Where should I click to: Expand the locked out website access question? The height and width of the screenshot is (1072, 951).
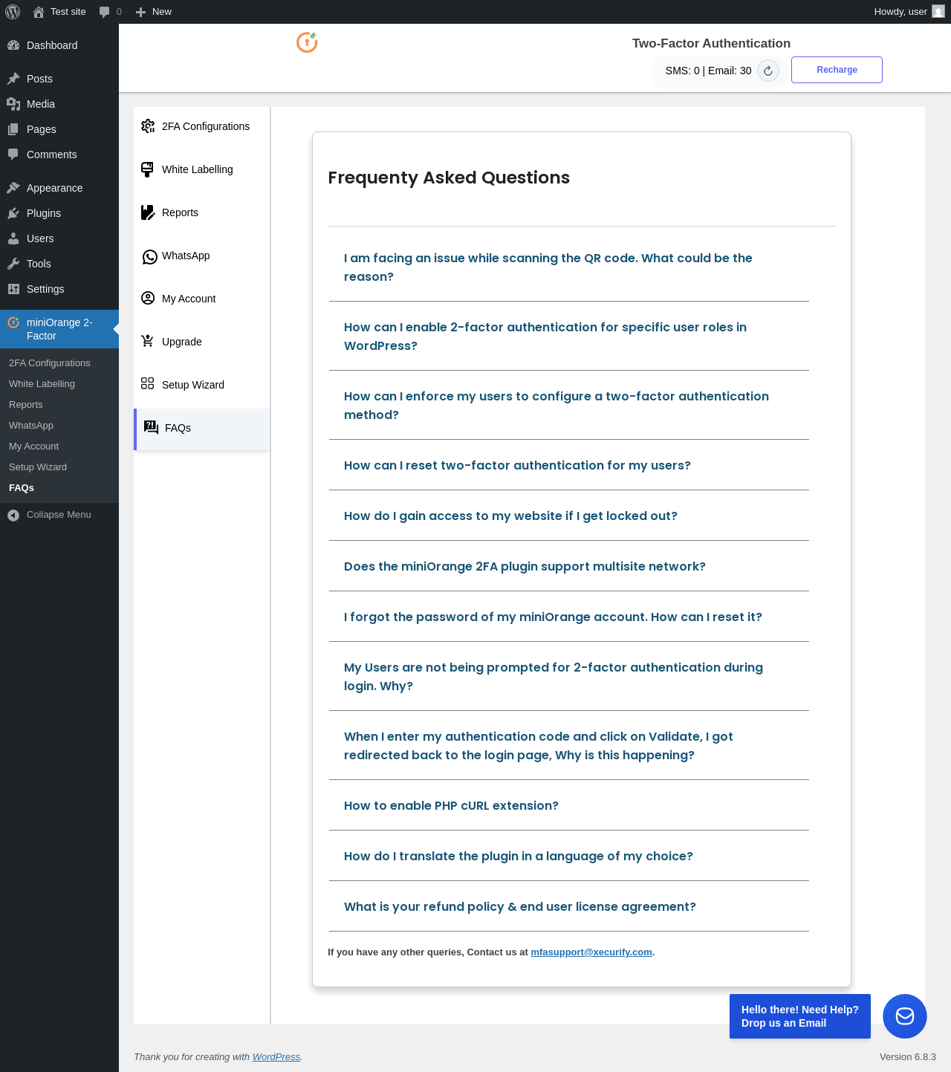[569, 516]
